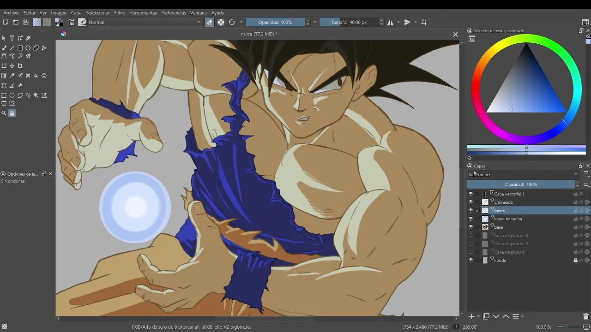This screenshot has height=332, width=591.
Task: Hide the Fondo layer
Action: (470, 260)
